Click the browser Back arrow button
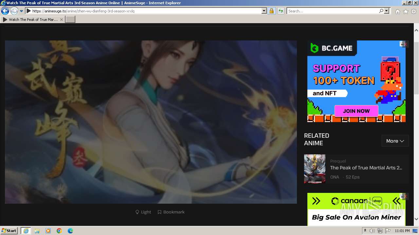Viewport: 419px width, 235px height. 5,11
